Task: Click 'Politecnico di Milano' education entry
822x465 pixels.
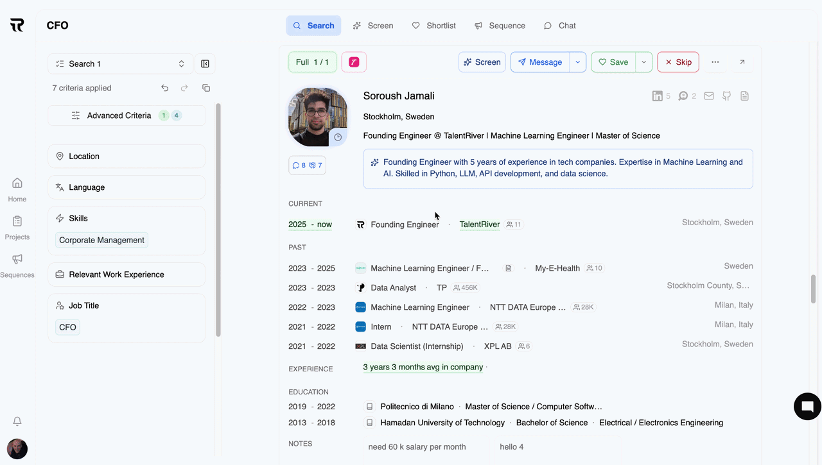Action: coord(417,407)
